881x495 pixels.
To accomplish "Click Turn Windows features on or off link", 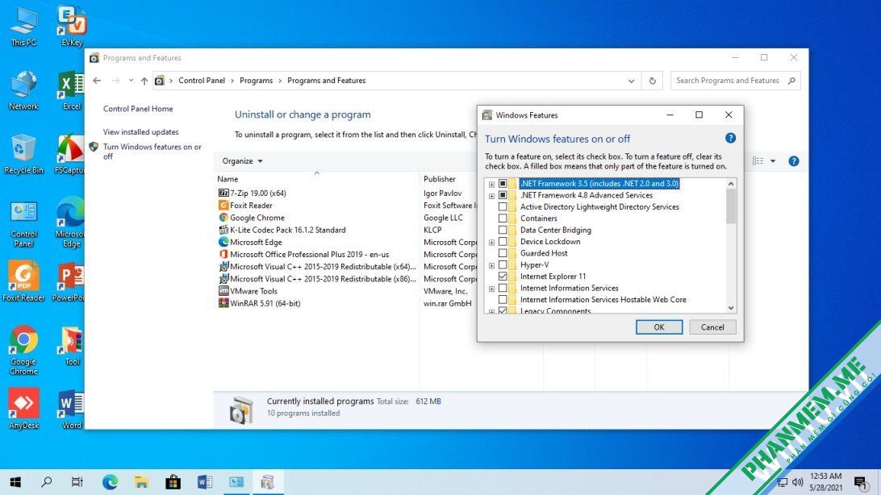I will tap(152, 152).
